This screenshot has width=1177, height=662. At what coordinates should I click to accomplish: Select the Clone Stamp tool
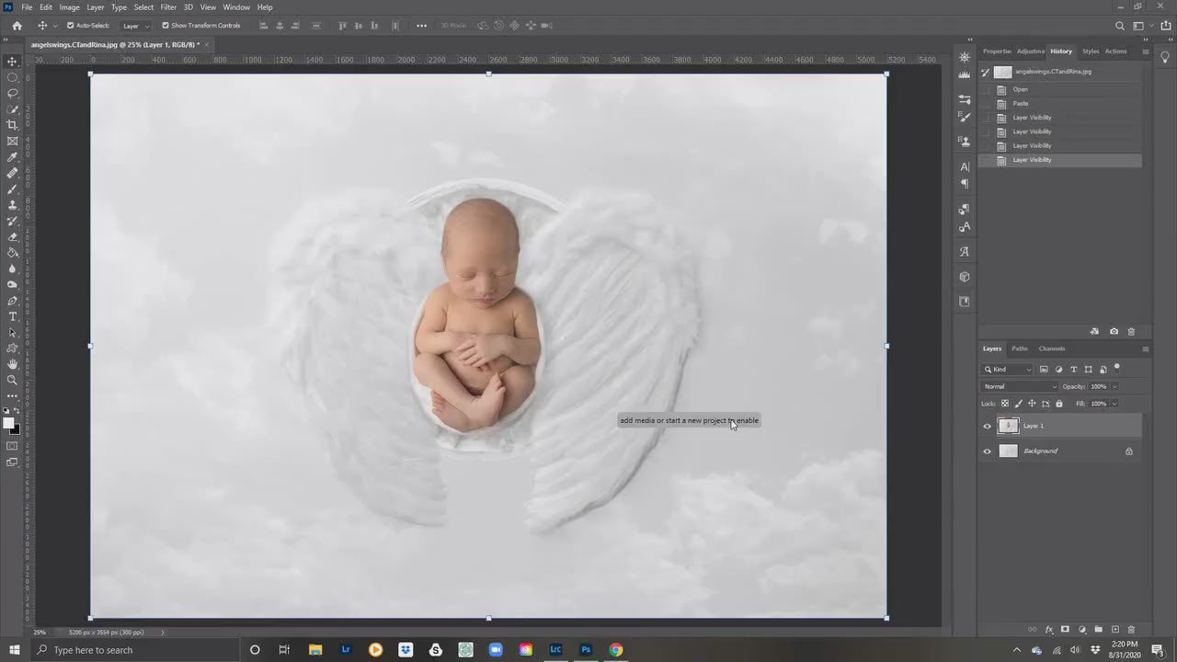pyautogui.click(x=12, y=205)
